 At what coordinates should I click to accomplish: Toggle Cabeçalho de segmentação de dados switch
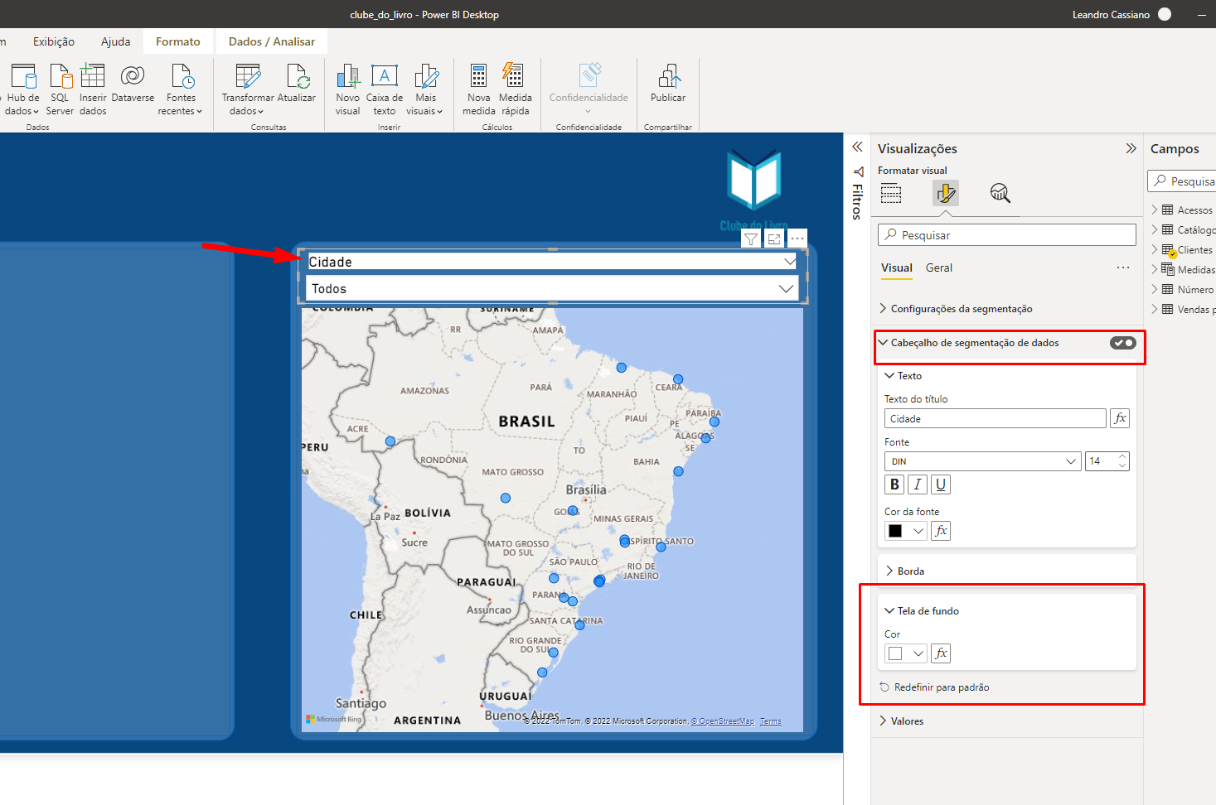coord(1123,343)
